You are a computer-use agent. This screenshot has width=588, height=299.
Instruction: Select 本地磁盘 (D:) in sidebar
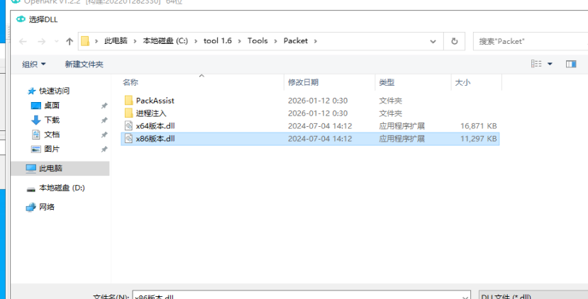pos(62,188)
